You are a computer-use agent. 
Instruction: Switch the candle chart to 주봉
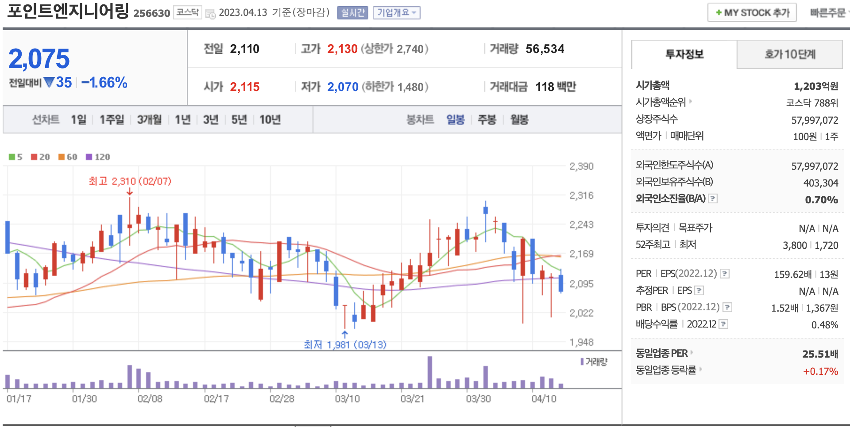487,120
